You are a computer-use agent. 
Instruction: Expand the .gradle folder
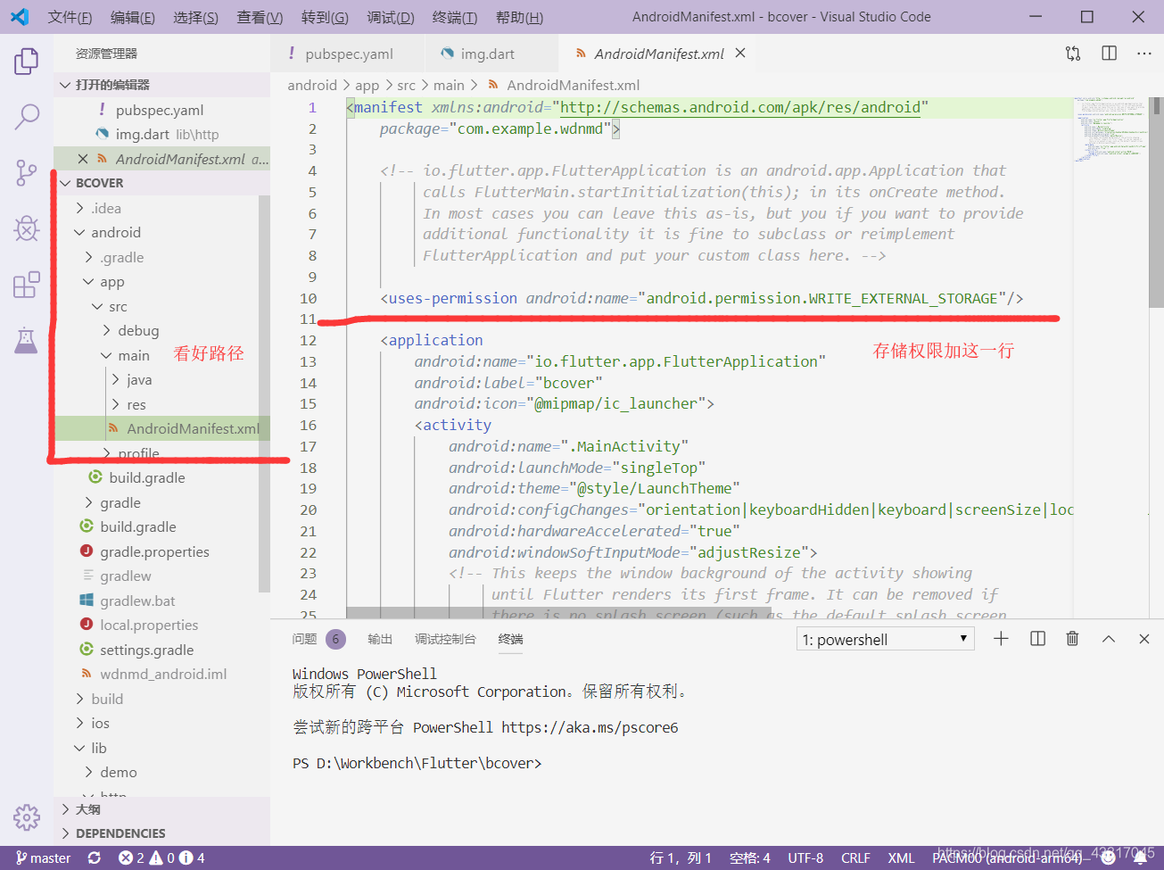click(89, 257)
